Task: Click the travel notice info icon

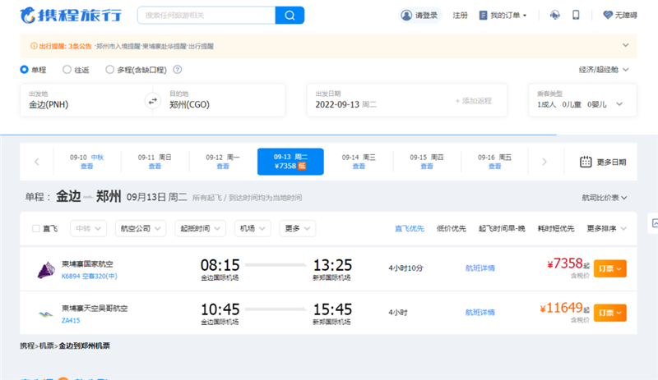Action: pos(34,46)
